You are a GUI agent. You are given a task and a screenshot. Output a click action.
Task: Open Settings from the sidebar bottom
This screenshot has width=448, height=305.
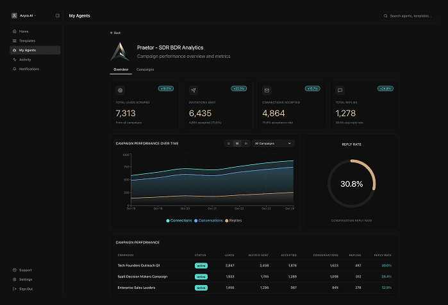tap(25, 279)
